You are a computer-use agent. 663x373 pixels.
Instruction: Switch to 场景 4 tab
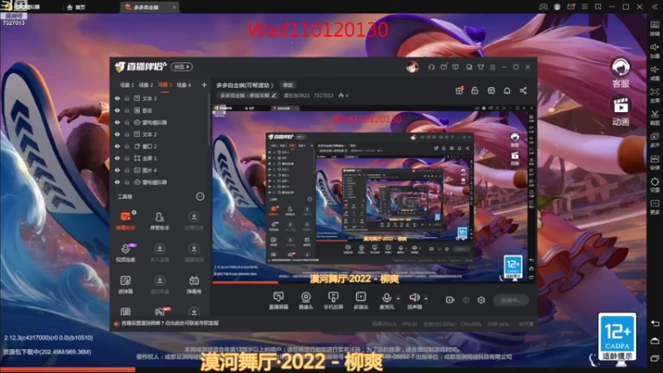point(183,85)
